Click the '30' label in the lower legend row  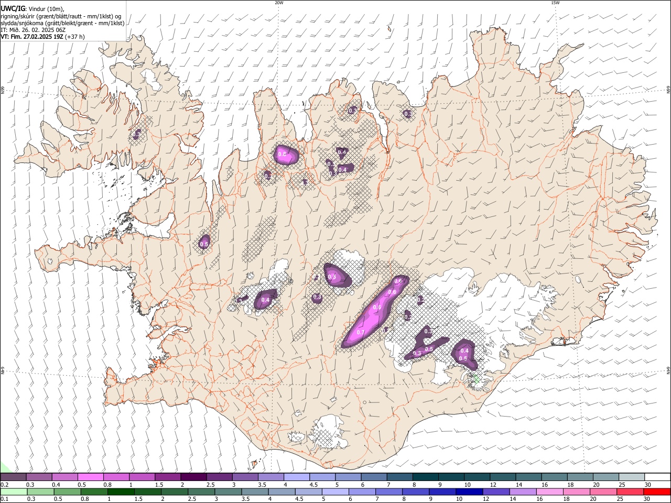pos(647,499)
